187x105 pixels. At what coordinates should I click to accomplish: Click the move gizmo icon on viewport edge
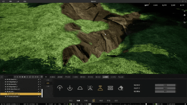pos(184,11)
